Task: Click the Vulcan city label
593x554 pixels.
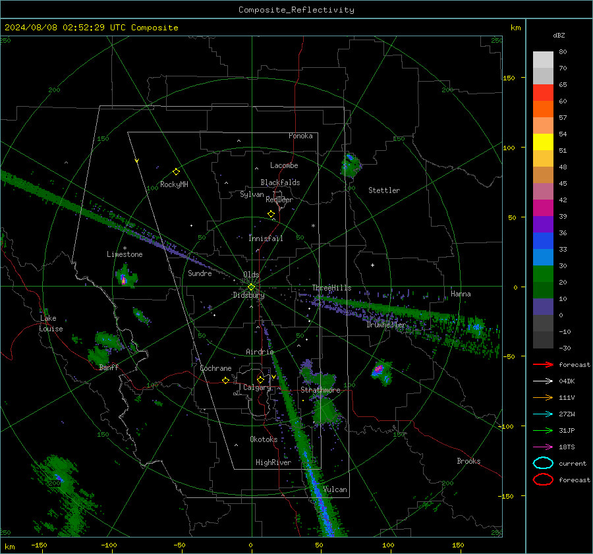Action: [x=335, y=489]
